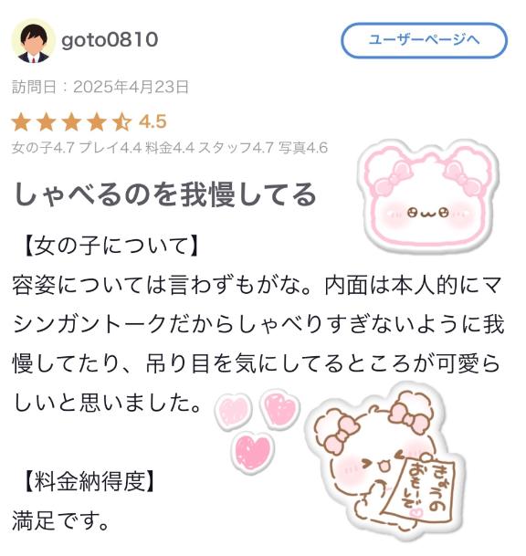The image size is (526, 556).
Task: Click the review title しゃべるのを我慢してる
Action: click(165, 194)
